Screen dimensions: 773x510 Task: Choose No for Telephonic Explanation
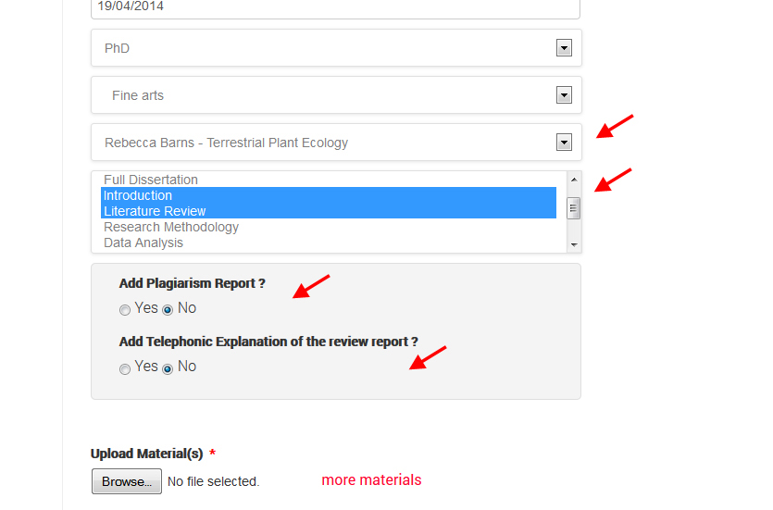click(168, 368)
